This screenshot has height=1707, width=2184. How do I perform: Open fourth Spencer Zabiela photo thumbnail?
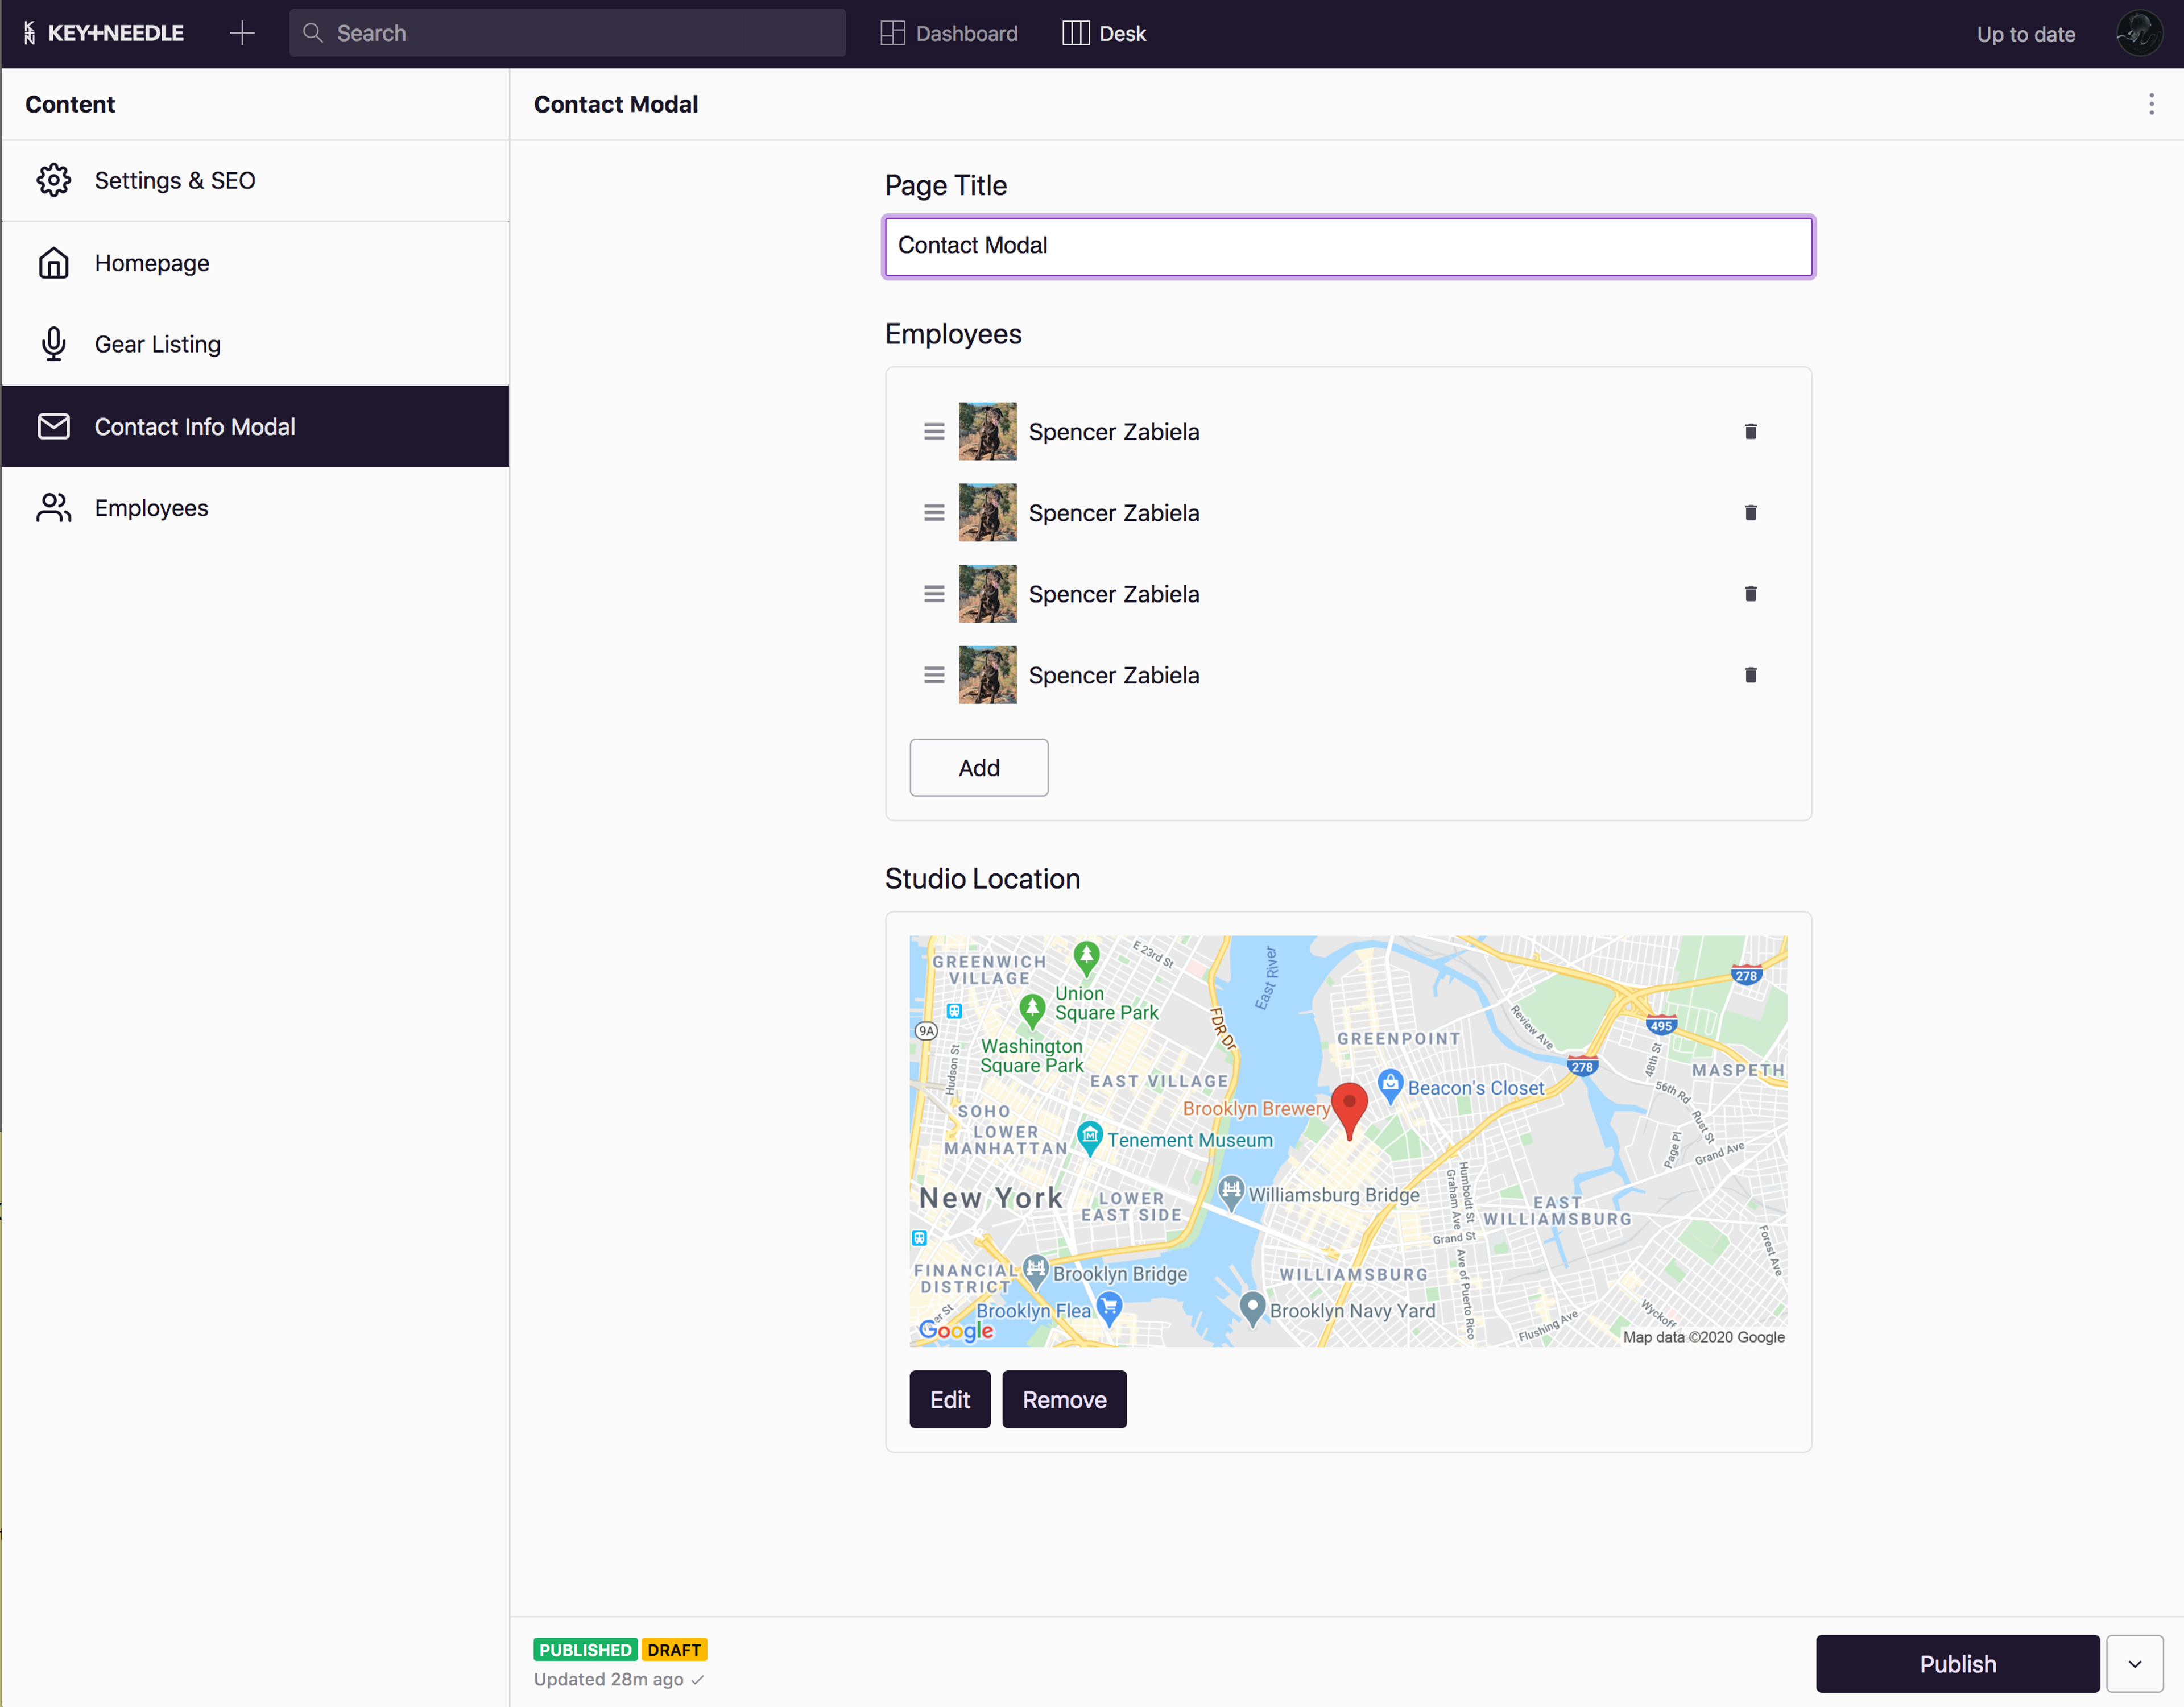(x=987, y=674)
